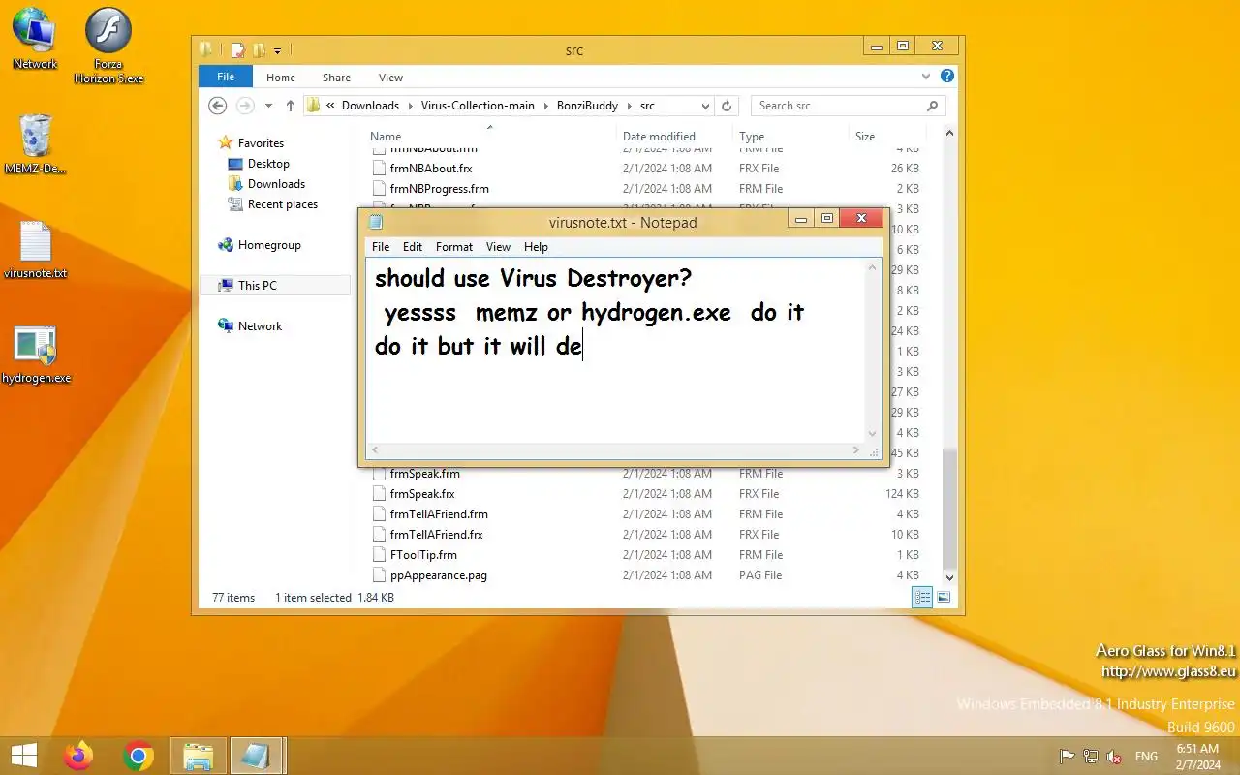Expand the path chevron after Virus-Collection-main
The width and height of the screenshot is (1240, 775).
pos(545,106)
